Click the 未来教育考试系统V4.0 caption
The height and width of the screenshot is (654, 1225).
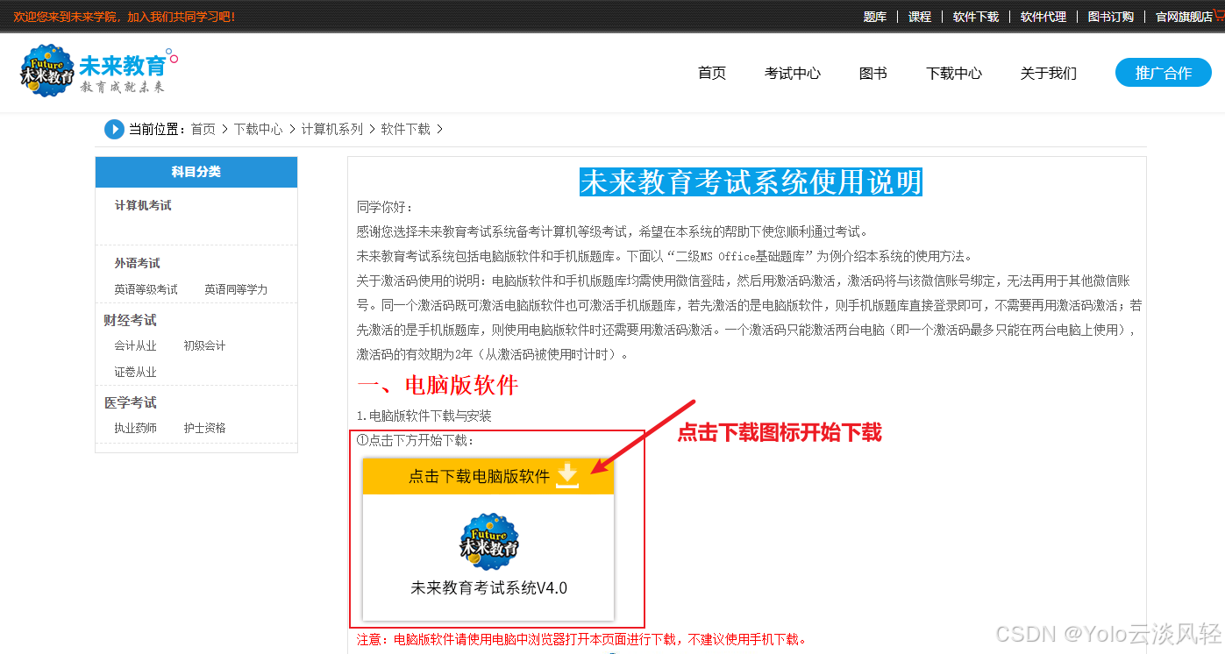point(489,588)
